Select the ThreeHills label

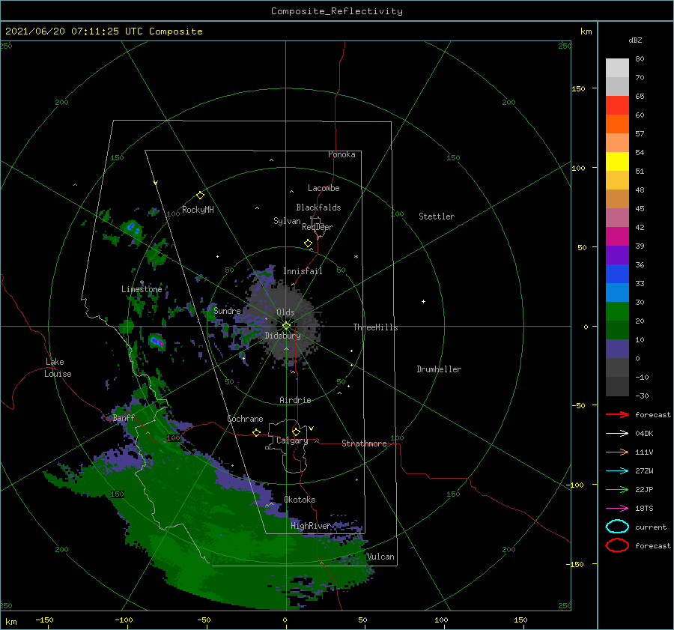click(x=375, y=327)
